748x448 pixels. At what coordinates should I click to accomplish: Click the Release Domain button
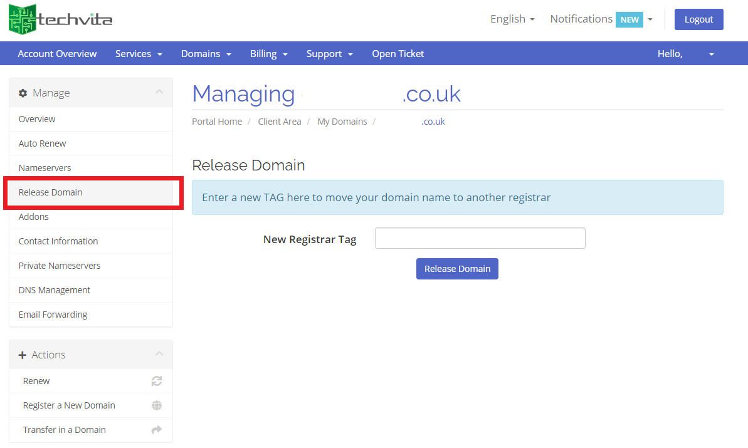[x=457, y=268]
